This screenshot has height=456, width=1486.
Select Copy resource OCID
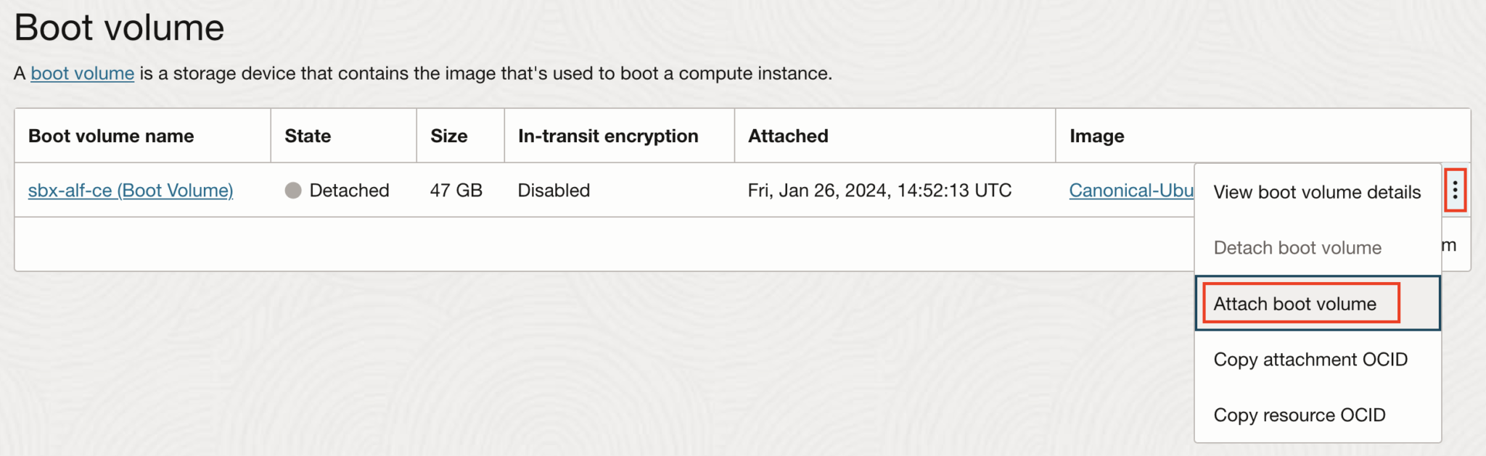(x=1300, y=415)
